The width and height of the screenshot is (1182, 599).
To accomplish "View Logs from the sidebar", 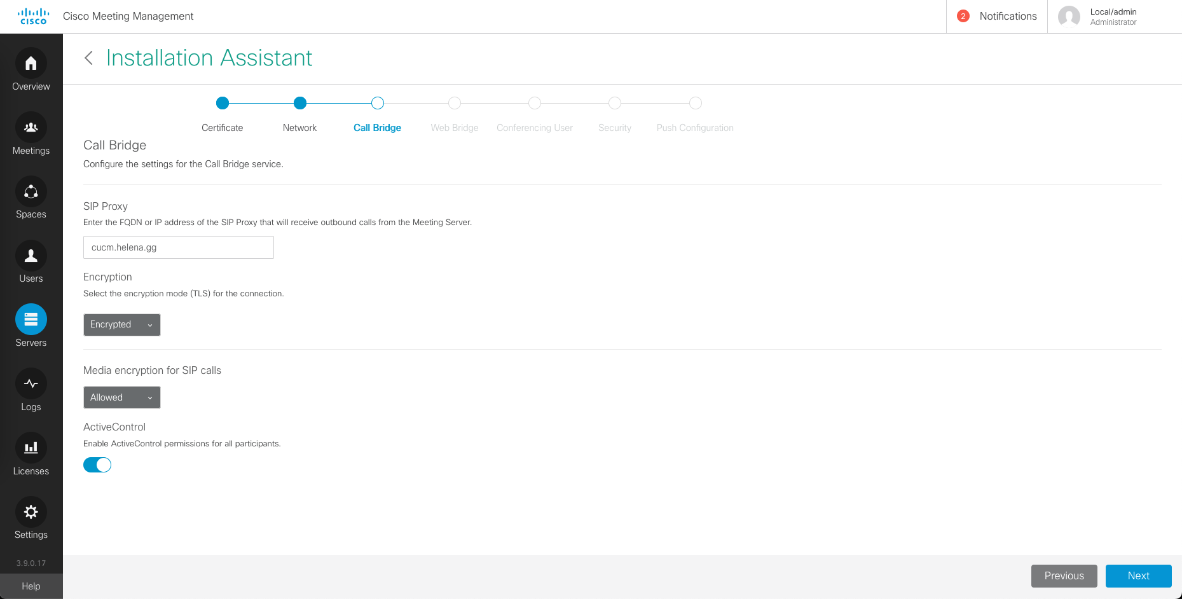I will click(31, 384).
